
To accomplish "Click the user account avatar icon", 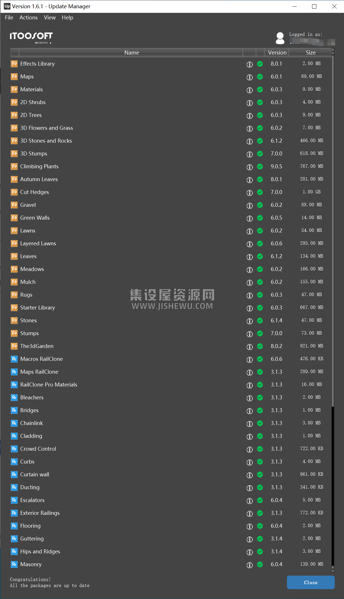I will 280,38.
